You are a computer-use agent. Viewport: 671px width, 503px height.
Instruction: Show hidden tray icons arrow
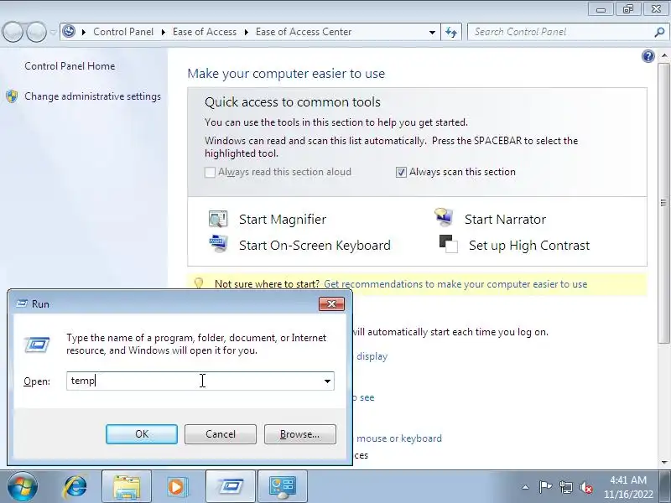coord(526,487)
